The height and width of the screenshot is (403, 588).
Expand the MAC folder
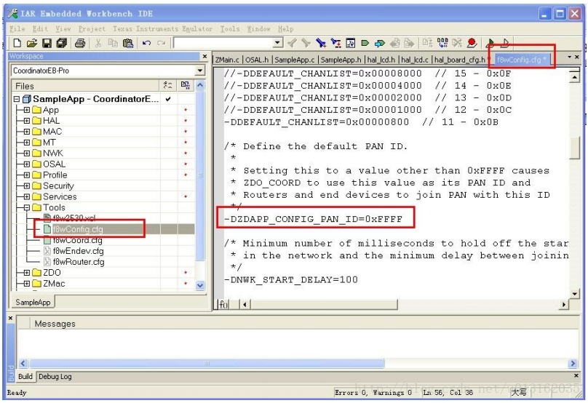point(27,132)
